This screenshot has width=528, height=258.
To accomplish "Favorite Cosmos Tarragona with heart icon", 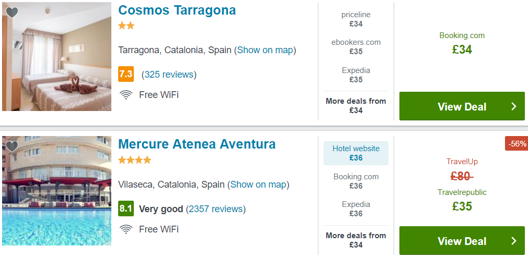I will [x=12, y=13].
